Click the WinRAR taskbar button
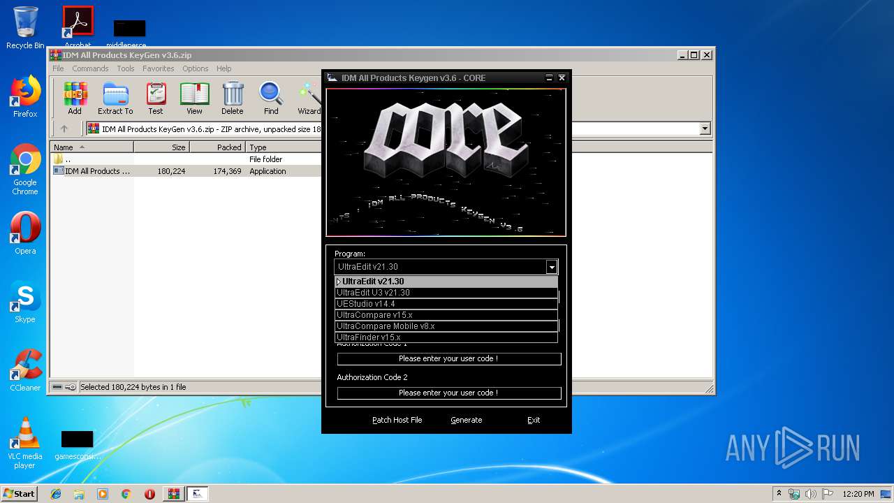The height and width of the screenshot is (503, 894). coord(173,494)
